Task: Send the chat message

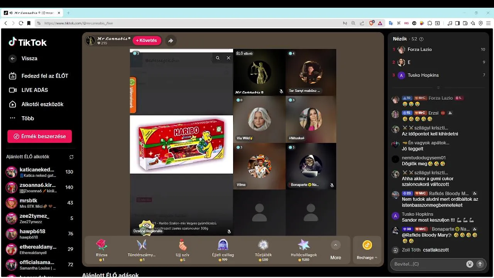Action: pyautogui.click(x=480, y=264)
